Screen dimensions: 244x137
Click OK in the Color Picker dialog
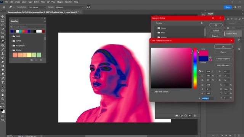223,46
